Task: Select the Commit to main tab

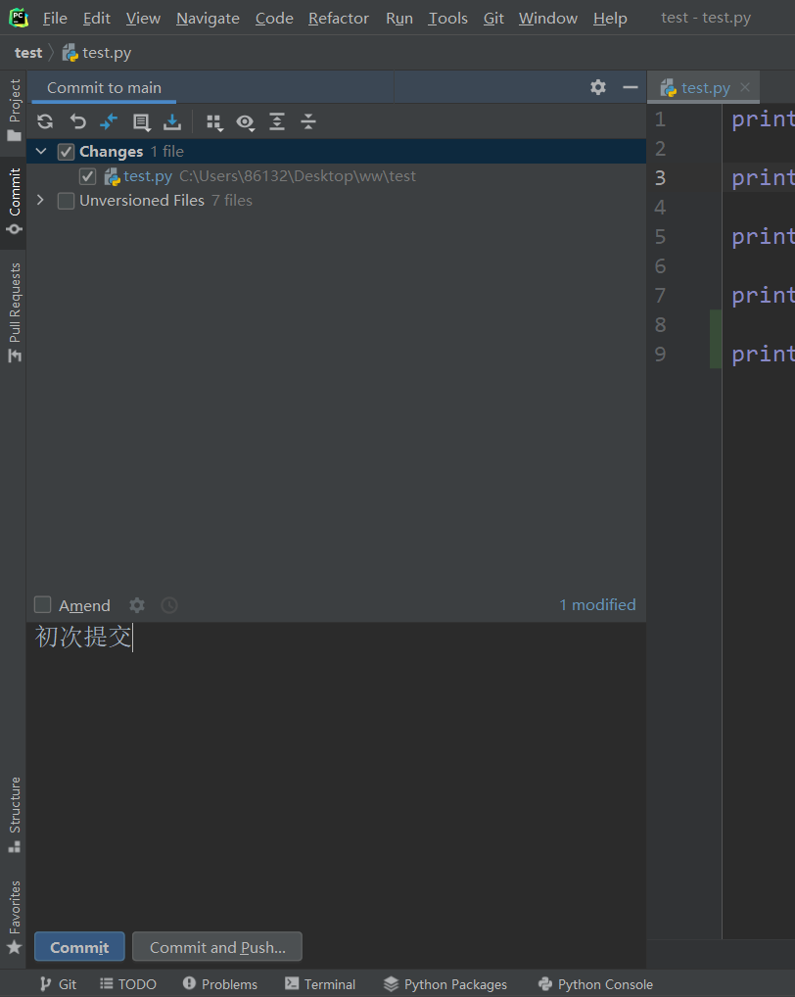Action: [x=104, y=88]
